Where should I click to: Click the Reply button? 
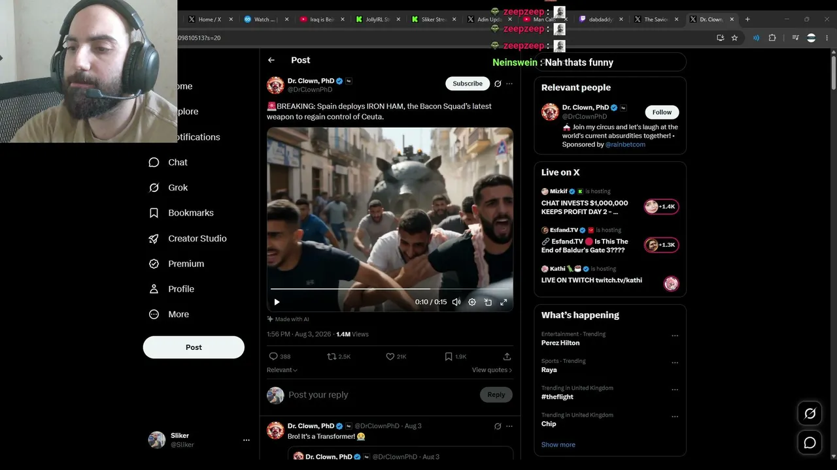click(x=496, y=394)
